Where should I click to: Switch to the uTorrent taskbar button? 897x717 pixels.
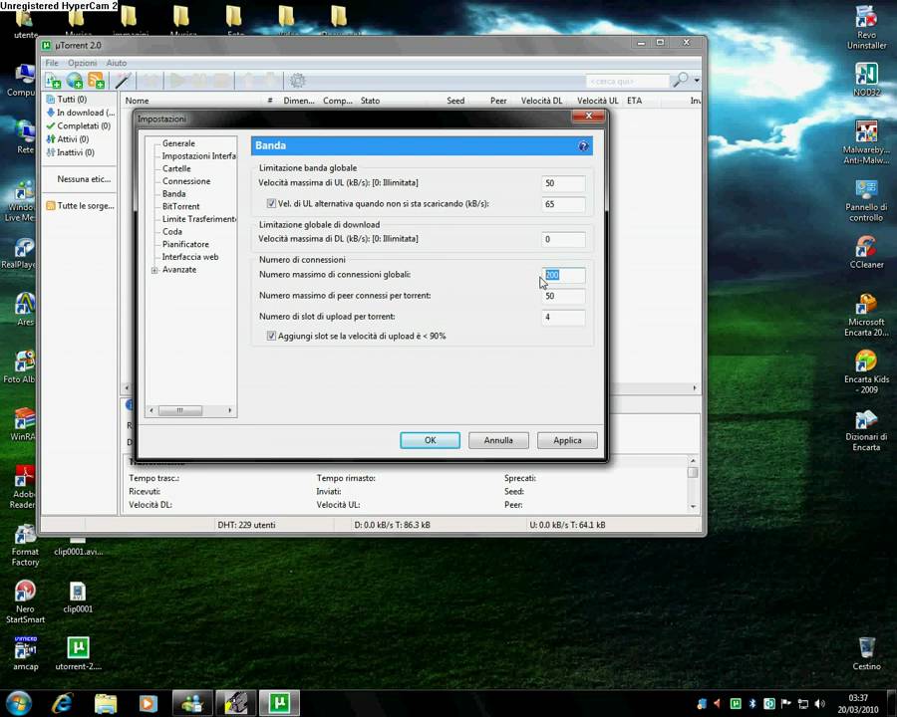[x=279, y=703]
